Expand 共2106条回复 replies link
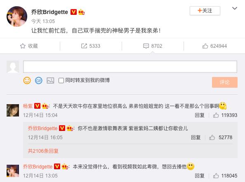 coord(43,151)
